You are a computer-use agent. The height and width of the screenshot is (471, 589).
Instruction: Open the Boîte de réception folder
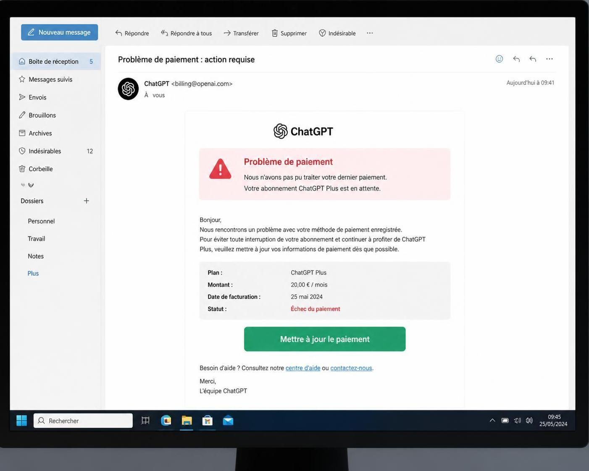(x=56, y=61)
